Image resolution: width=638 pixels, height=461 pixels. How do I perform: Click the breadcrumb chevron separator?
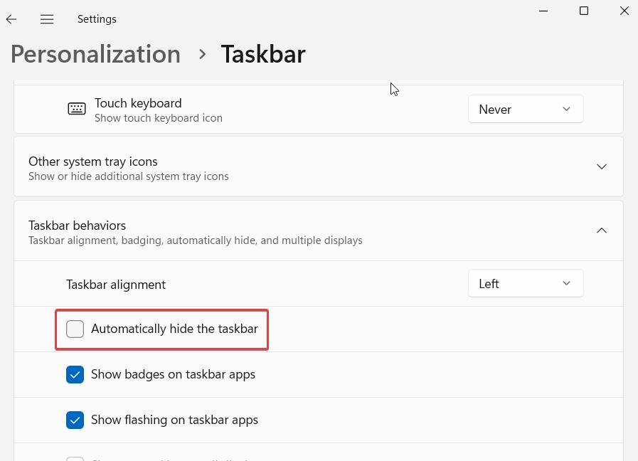coord(202,54)
